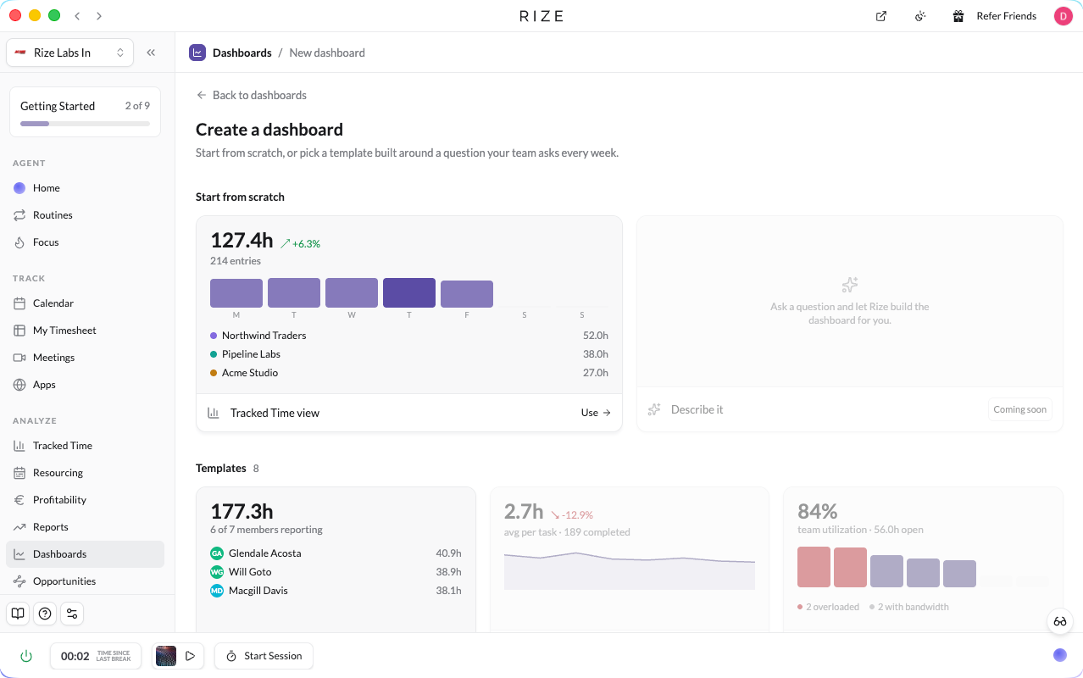Click the Acme Studio row
This screenshot has height=678, width=1083.
(x=409, y=373)
